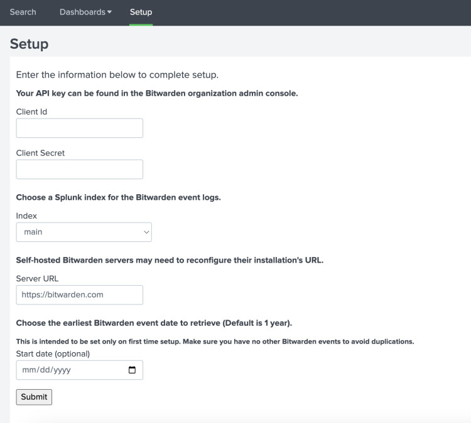Click the 'Enter the information below' instruction text
This screenshot has height=423, width=471.
tap(117, 75)
